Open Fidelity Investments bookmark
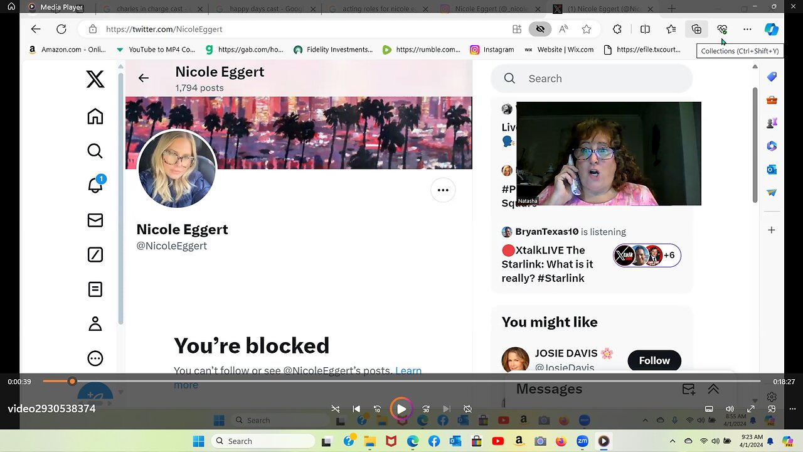 (333, 50)
